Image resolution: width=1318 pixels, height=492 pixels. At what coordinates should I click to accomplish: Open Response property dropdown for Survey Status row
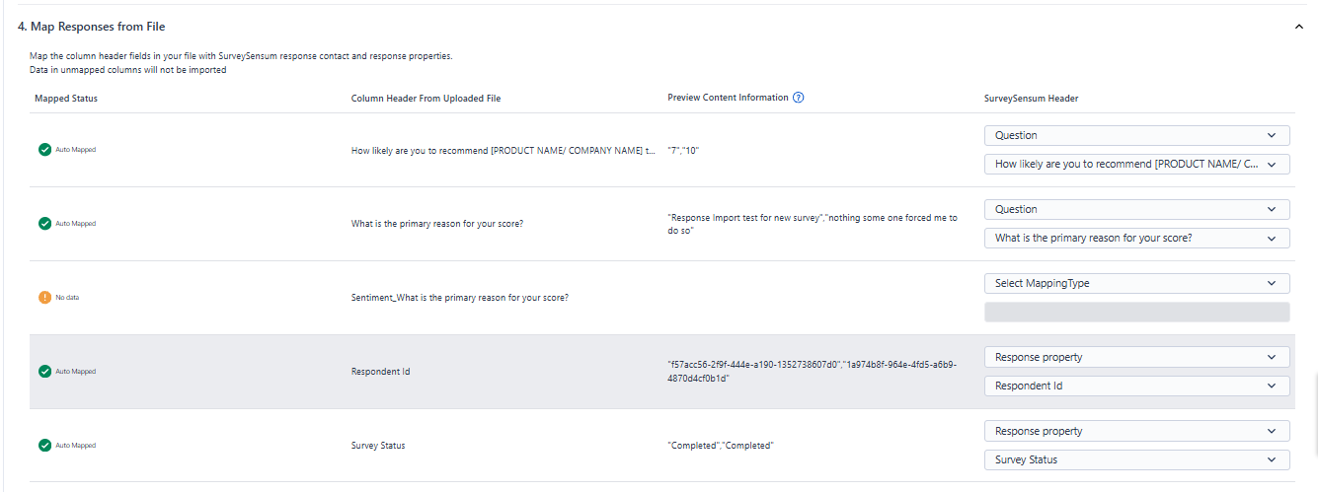click(1136, 432)
